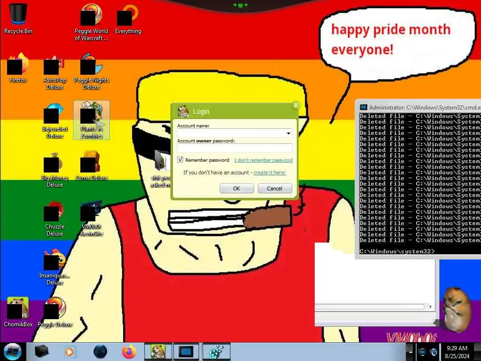Click the ChomikBox icon in Login title
481x361 pixels.
click(183, 111)
